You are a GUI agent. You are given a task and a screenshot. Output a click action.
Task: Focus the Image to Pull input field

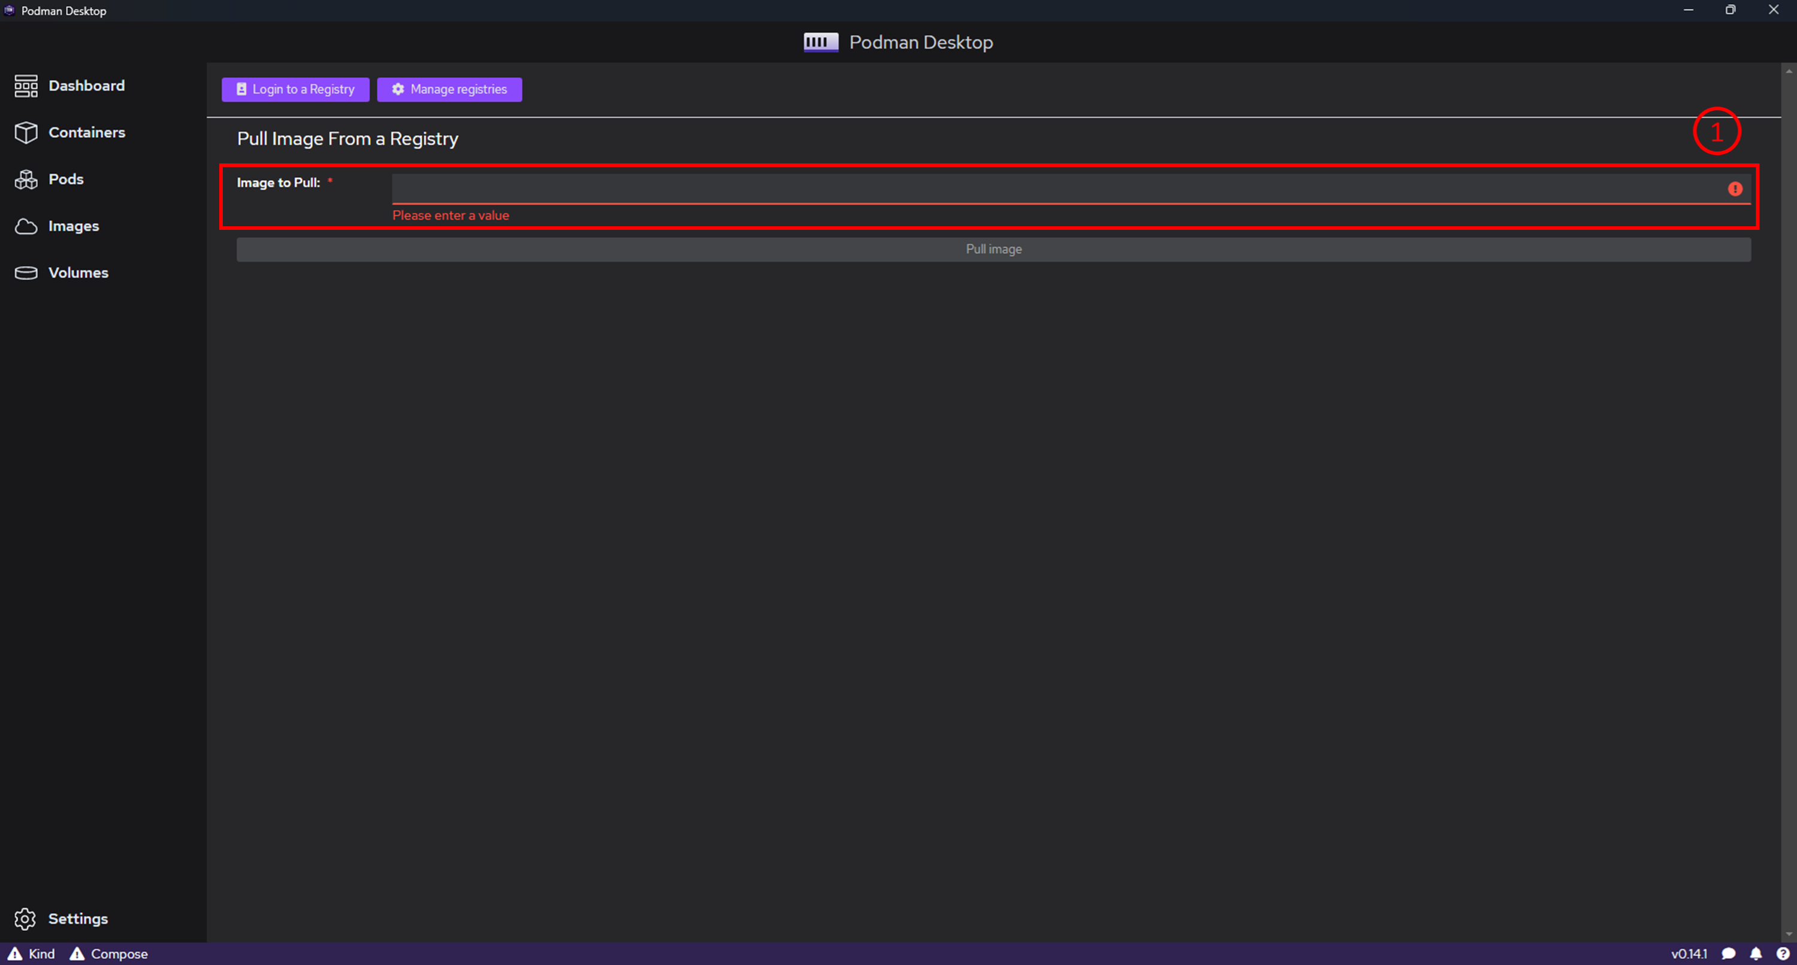click(1046, 189)
